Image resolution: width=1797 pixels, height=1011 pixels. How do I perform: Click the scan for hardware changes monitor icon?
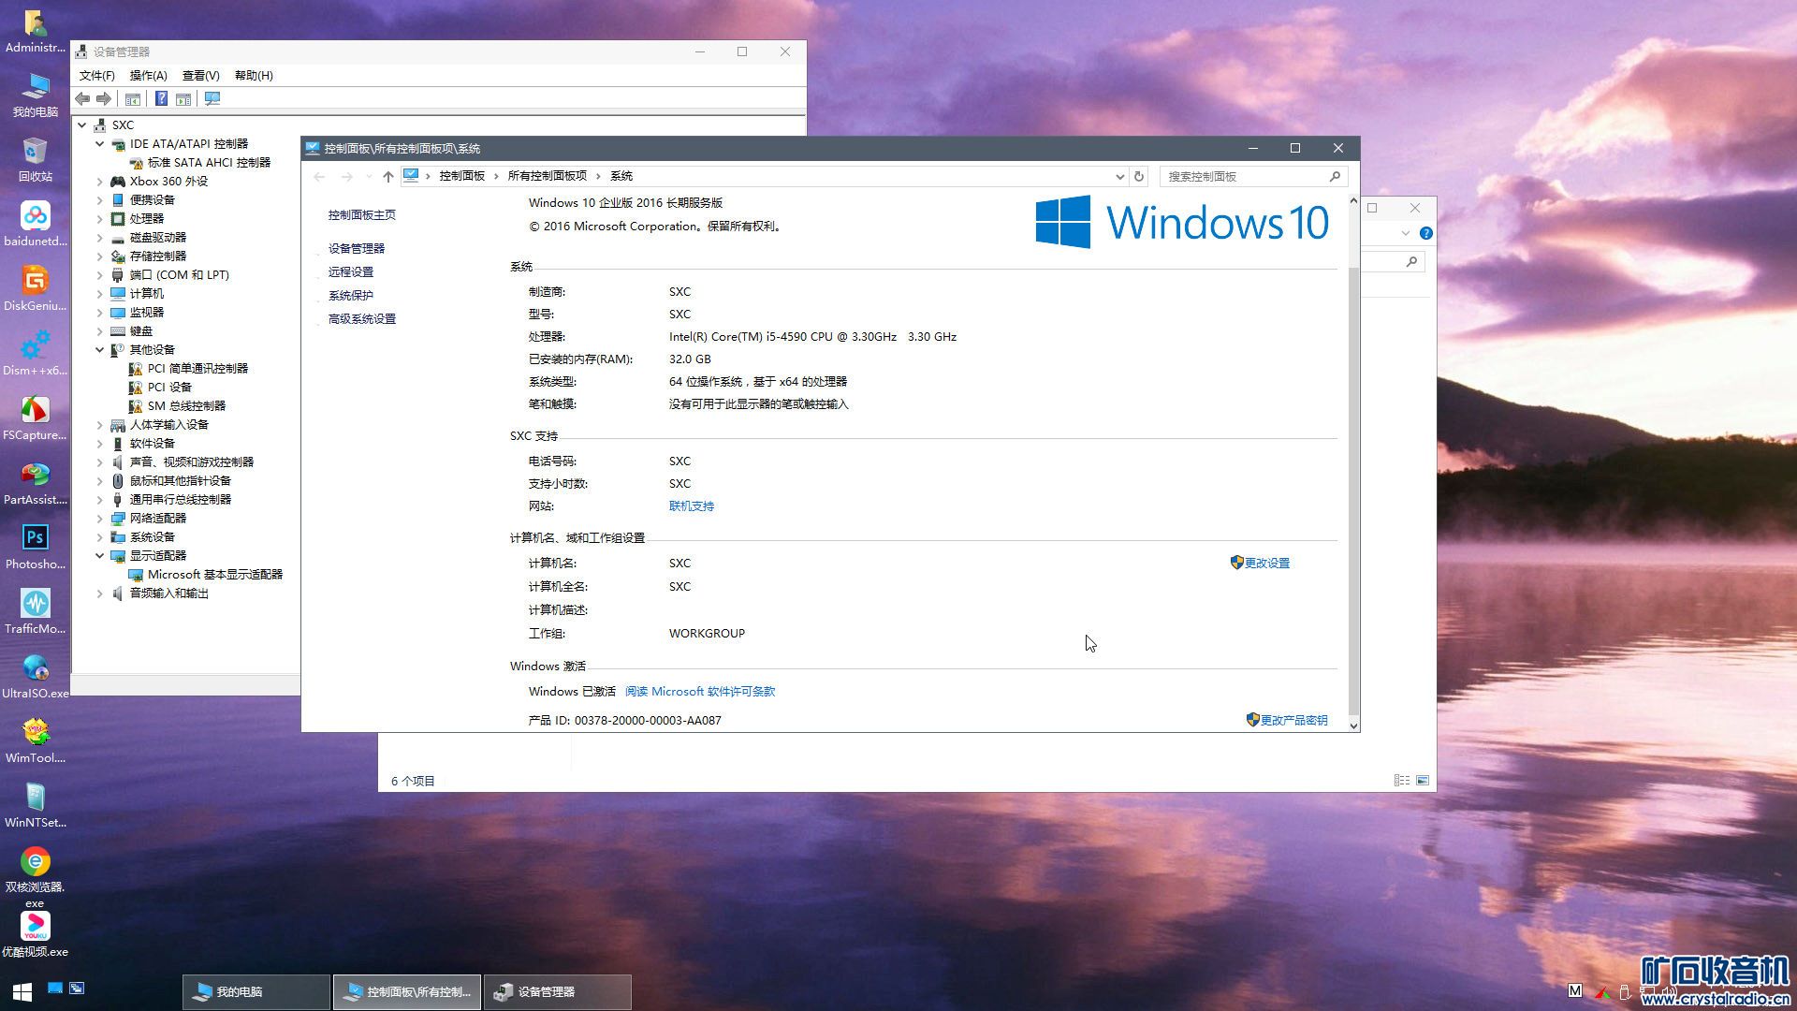212,99
